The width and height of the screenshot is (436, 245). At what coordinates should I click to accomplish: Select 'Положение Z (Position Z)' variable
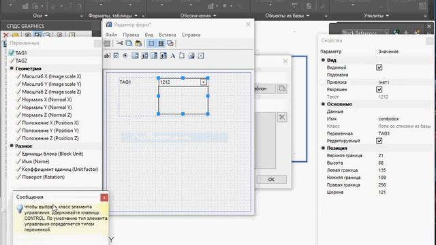click(50, 138)
